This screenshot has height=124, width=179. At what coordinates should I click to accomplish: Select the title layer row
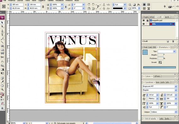162,24
